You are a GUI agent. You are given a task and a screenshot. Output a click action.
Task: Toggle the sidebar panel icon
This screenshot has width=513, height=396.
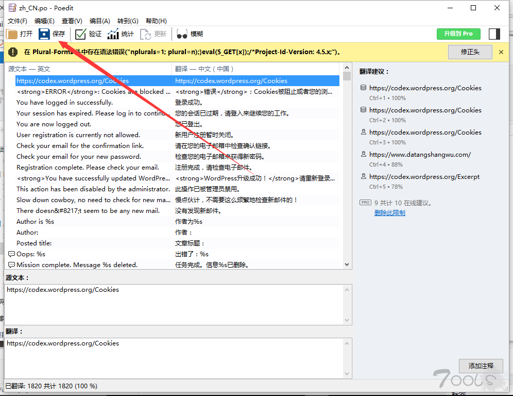(494, 34)
